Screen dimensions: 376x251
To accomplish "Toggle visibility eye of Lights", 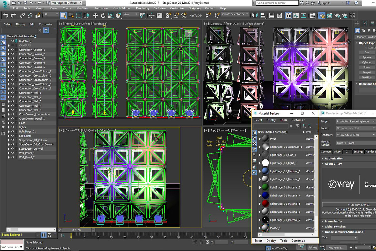I will [13, 127].
